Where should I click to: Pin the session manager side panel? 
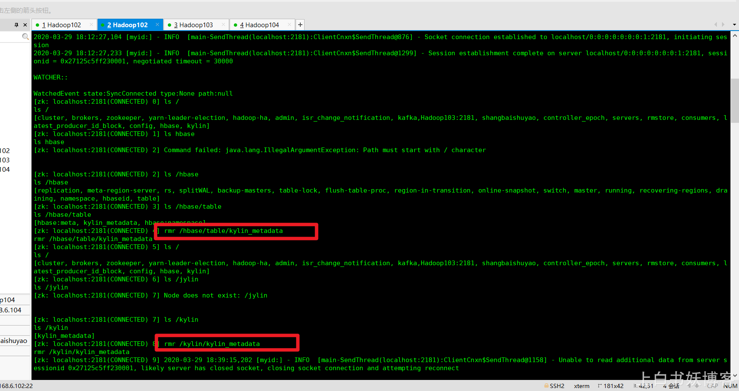pyautogui.click(x=16, y=25)
